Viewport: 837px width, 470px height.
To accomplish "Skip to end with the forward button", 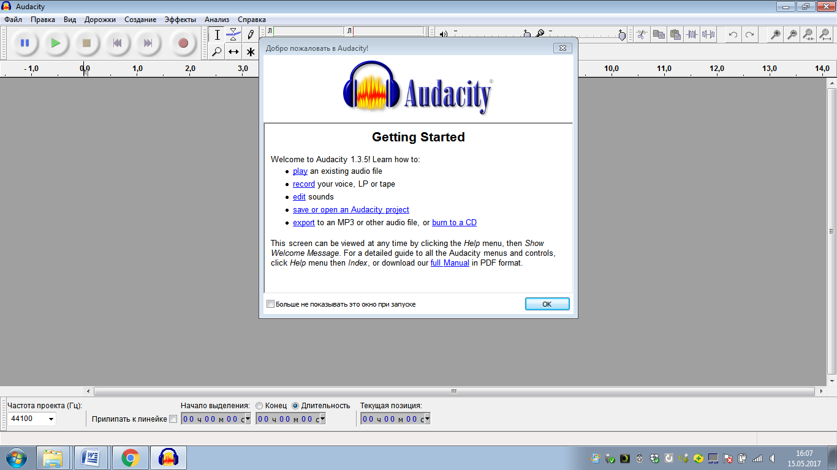I will click(148, 43).
